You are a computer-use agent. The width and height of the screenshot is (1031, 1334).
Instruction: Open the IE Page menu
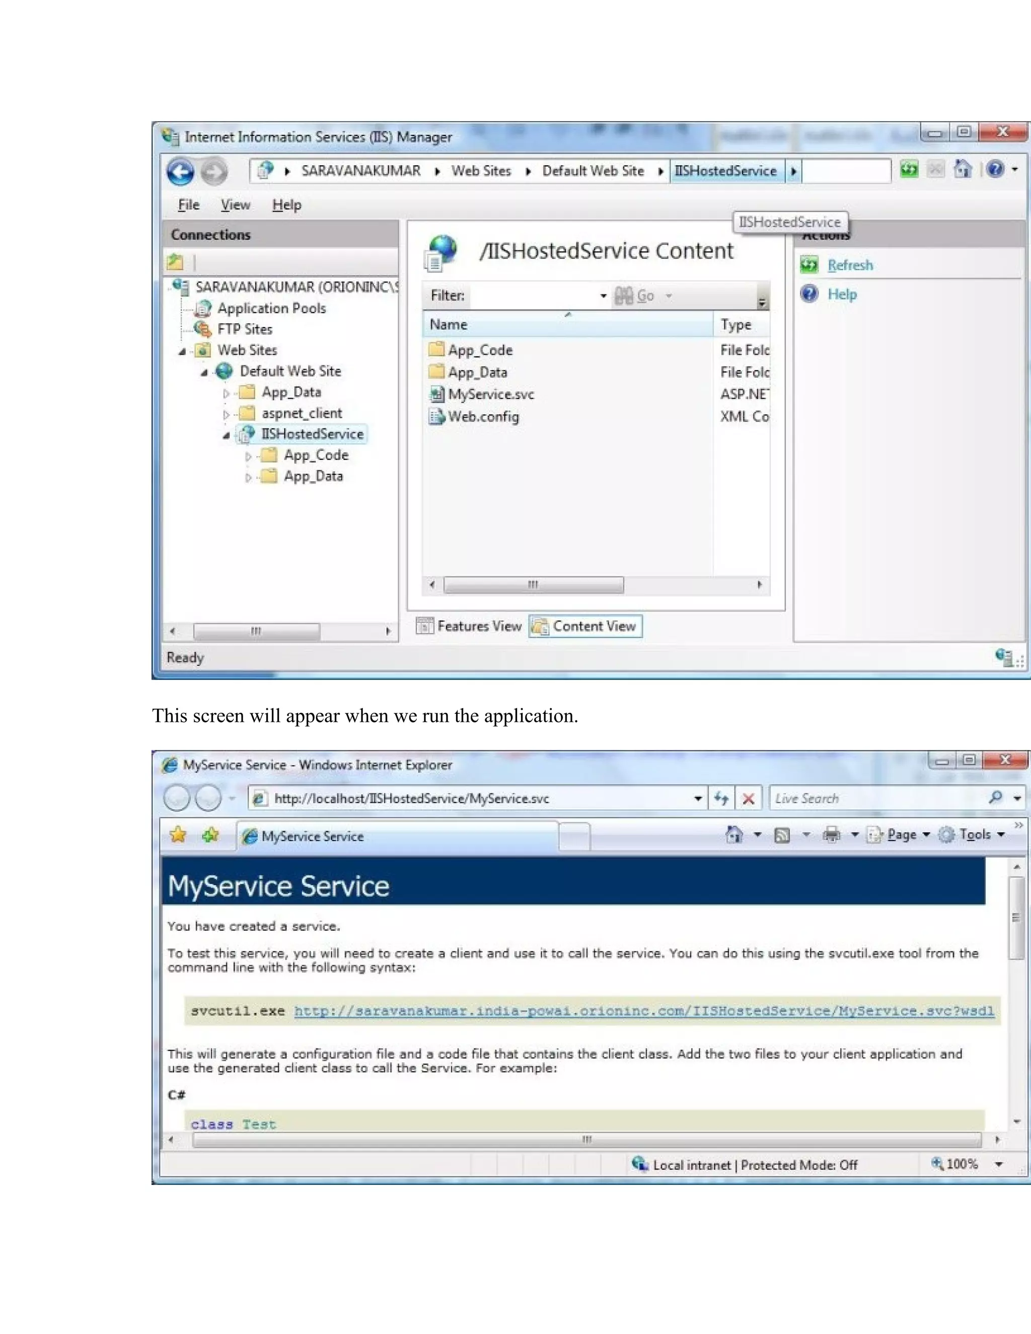(899, 834)
